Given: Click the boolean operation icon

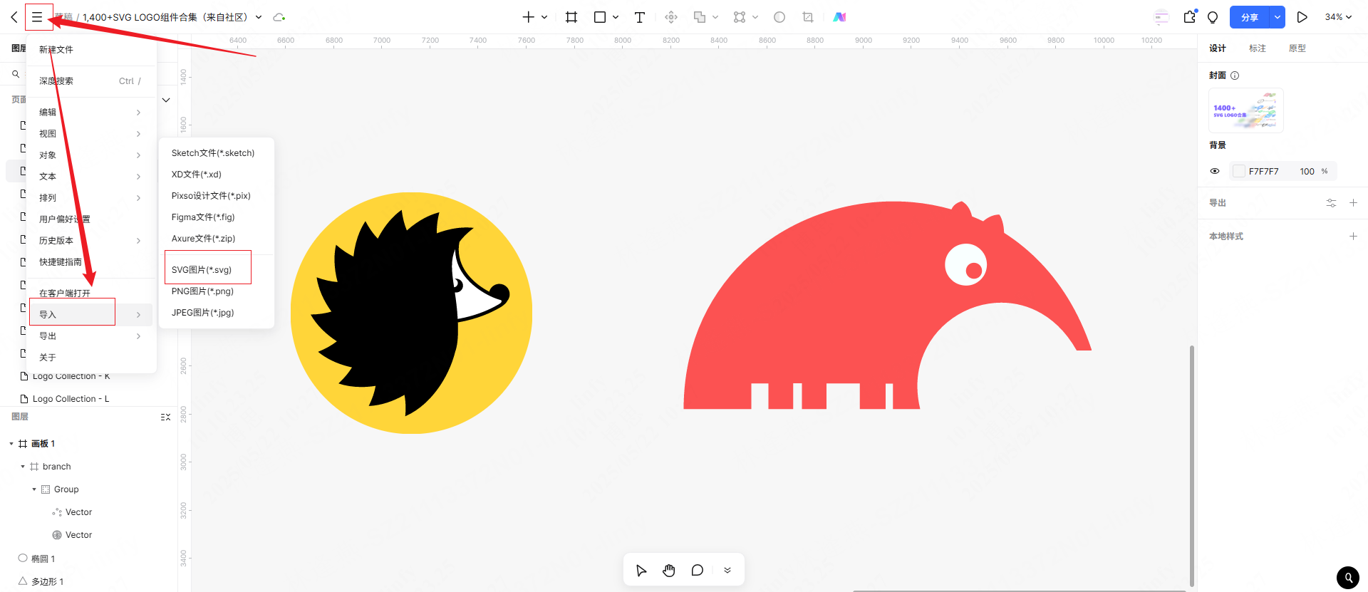Looking at the screenshot, I should [x=700, y=17].
